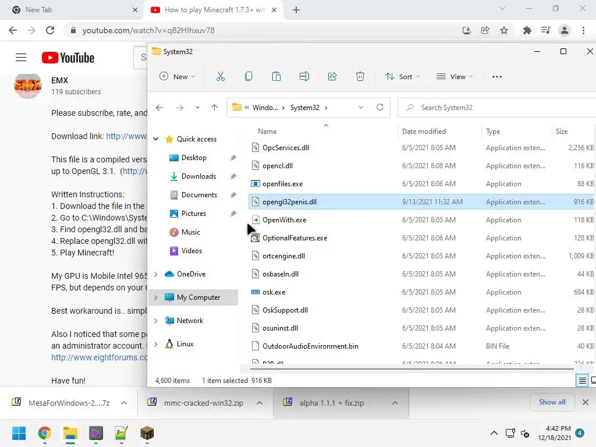Select the Minecraft YouTube video tab

[x=215, y=10]
